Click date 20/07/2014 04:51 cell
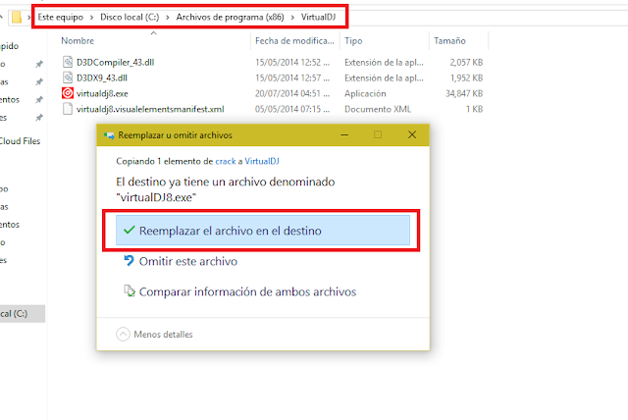The height and width of the screenshot is (420, 628). pos(292,93)
